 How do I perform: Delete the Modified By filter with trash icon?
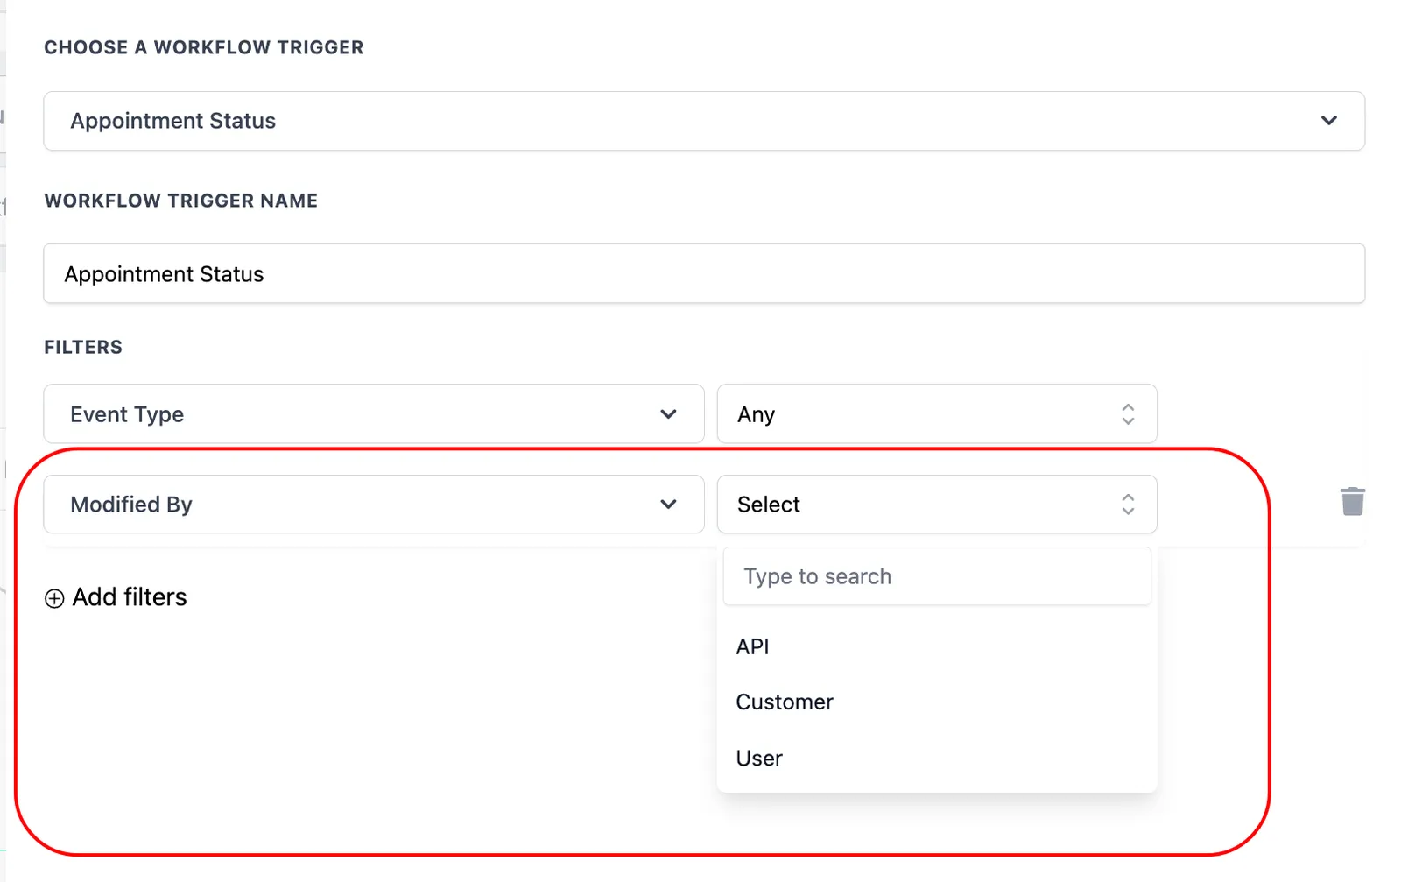[x=1352, y=502]
